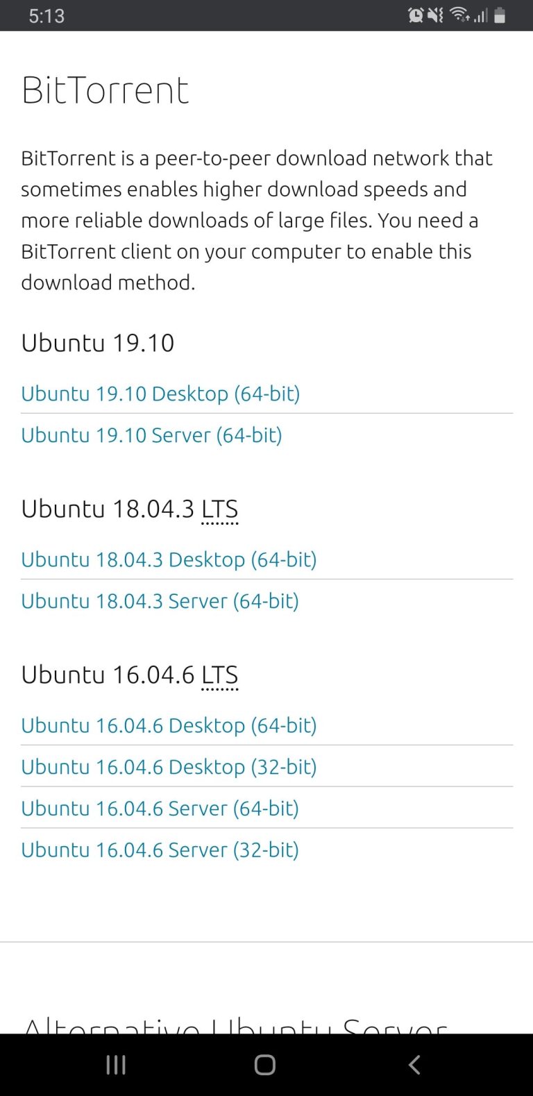Open Ubuntu 19.10 Desktop (64-bit) torrent link
The image size is (533, 1096).
pyautogui.click(x=160, y=394)
